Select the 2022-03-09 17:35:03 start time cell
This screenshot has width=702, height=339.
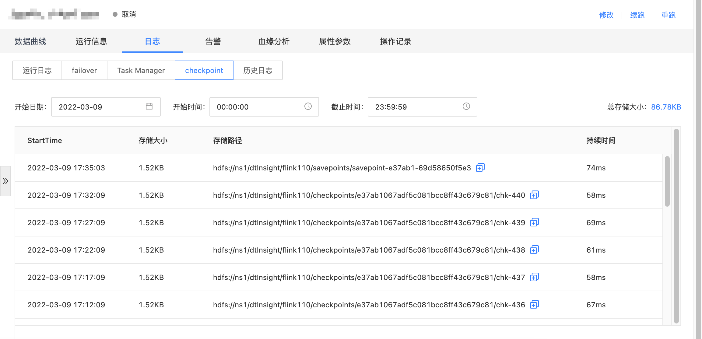pyautogui.click(x=66, y=168)
